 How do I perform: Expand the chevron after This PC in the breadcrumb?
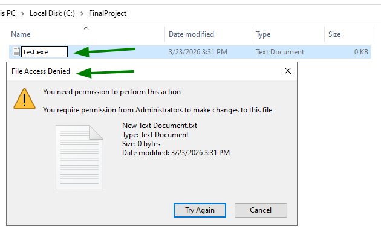click(22, 13)
